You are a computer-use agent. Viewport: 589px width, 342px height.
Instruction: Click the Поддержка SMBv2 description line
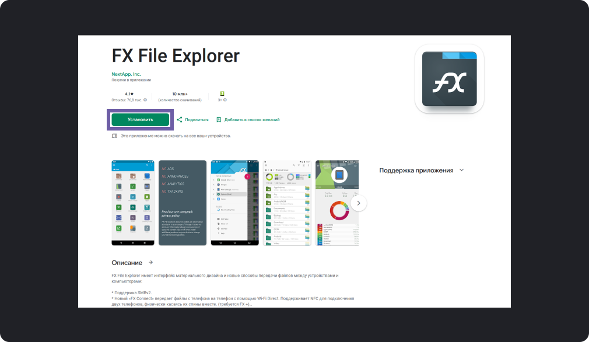131,293
